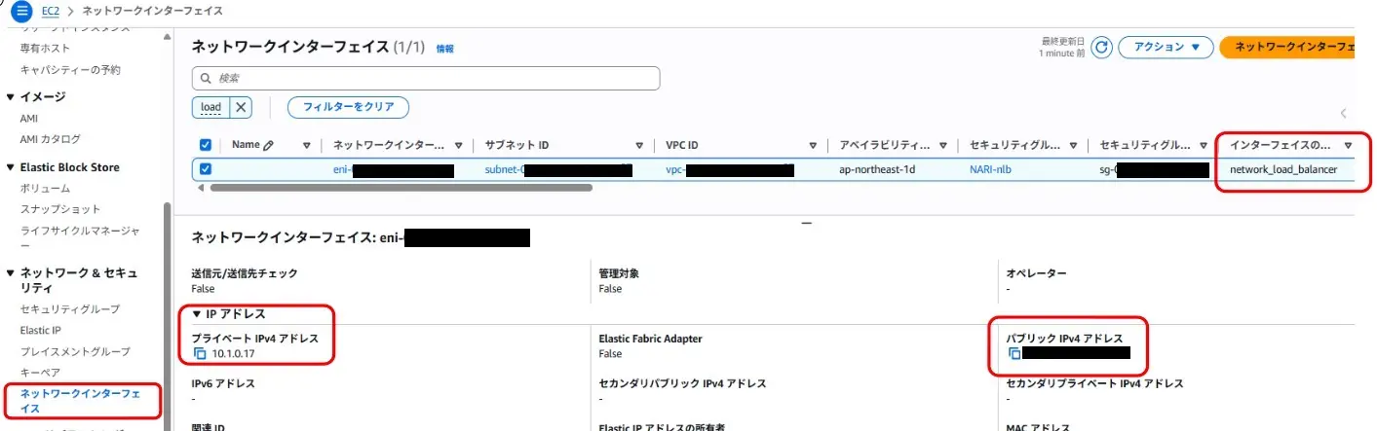Click the sidebar vertical scrollbar

166,311
